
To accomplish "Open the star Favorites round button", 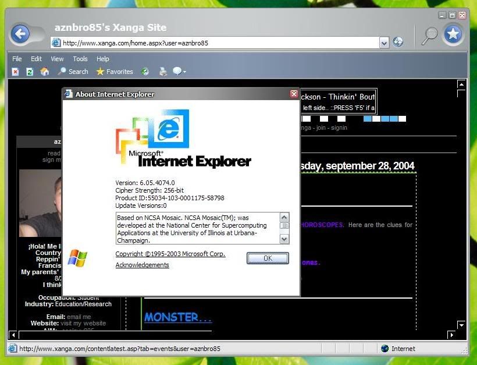I will click(x=453, y=34).
